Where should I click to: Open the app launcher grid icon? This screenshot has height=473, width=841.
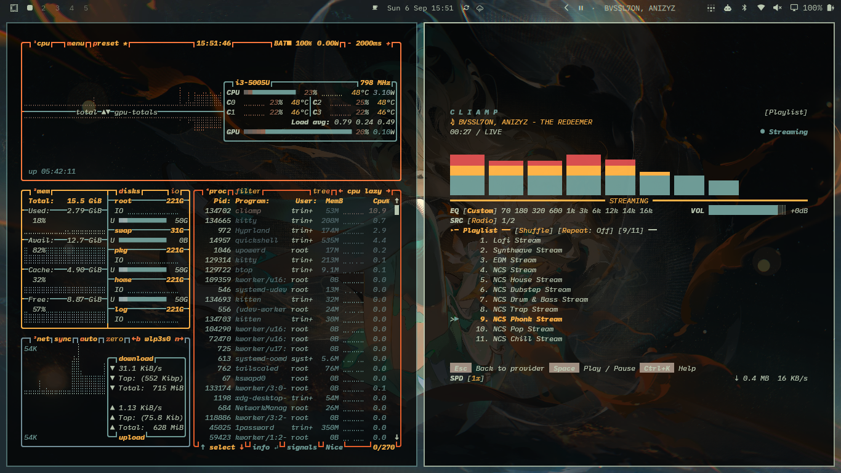pos(711,8)
